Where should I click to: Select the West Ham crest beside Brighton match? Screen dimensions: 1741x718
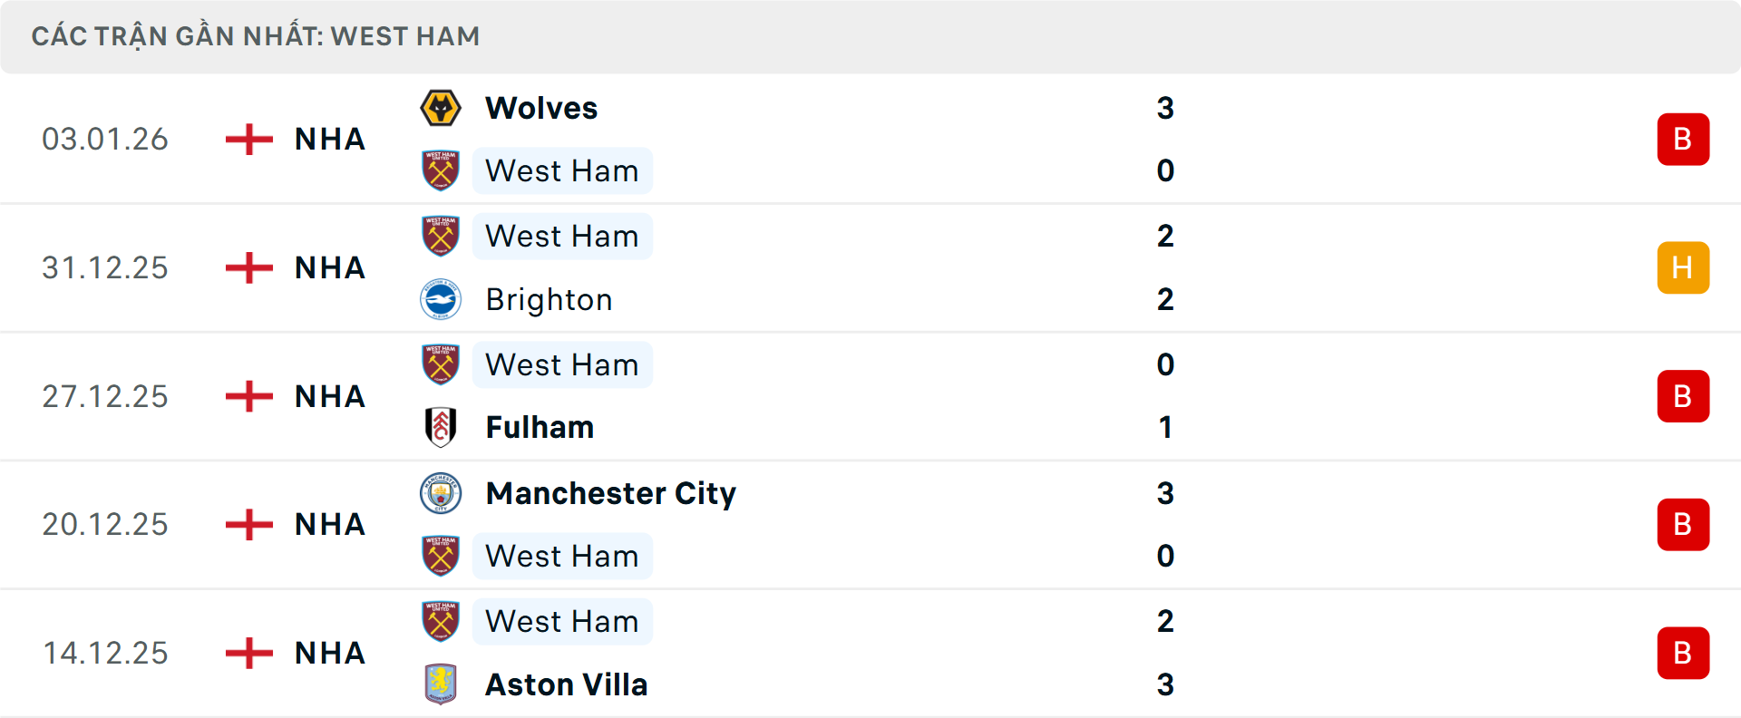[442, 236]
